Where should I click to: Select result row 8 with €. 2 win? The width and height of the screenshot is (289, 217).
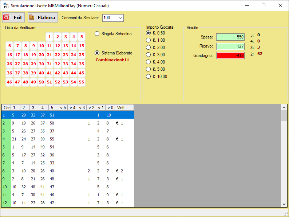coord(68,171)
